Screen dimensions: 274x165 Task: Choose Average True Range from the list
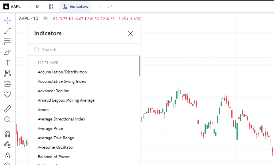tap(56, 138)
